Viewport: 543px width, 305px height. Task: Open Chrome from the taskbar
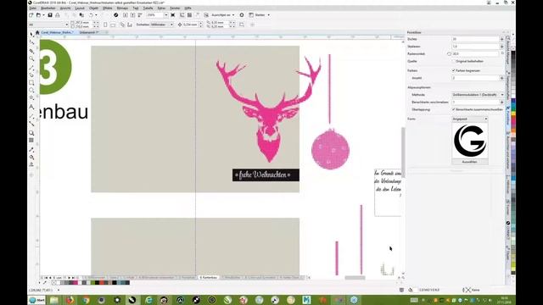[x=86, y=300]
